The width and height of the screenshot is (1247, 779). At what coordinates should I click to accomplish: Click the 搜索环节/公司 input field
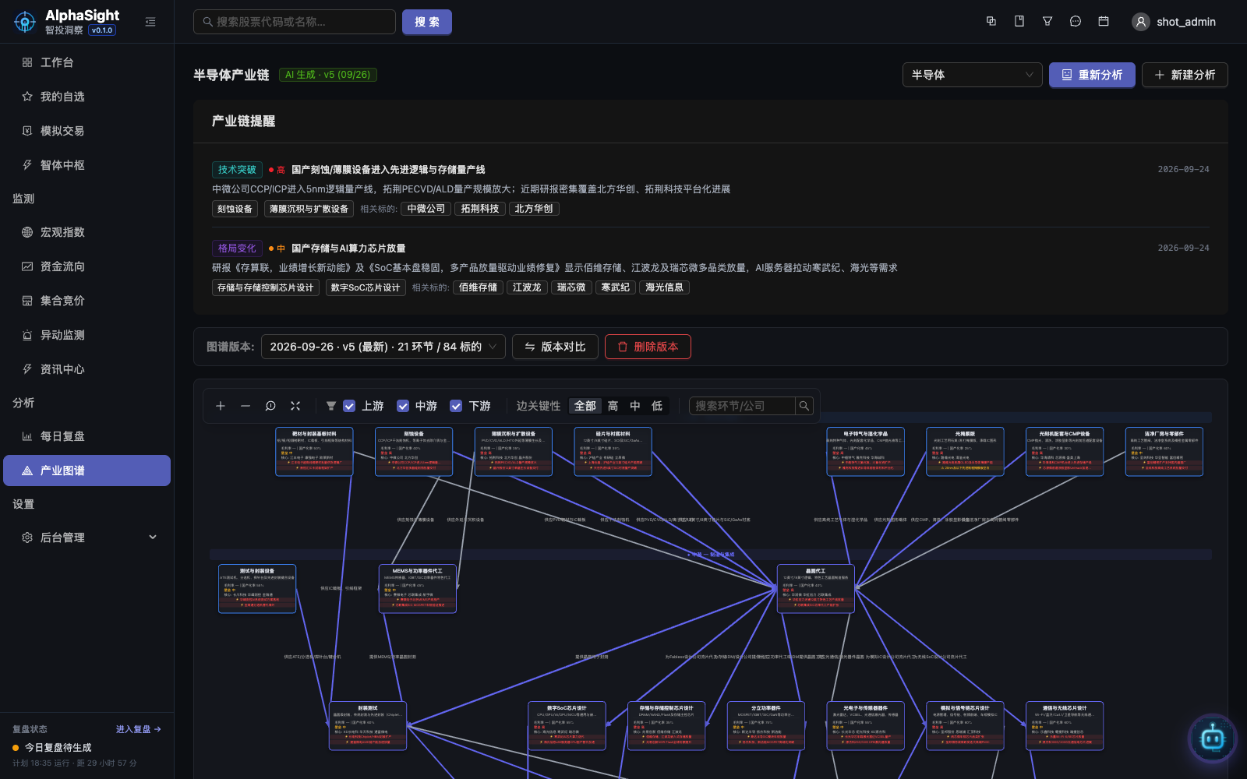742,406
